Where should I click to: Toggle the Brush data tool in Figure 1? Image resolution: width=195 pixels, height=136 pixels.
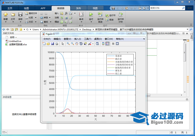90,44
